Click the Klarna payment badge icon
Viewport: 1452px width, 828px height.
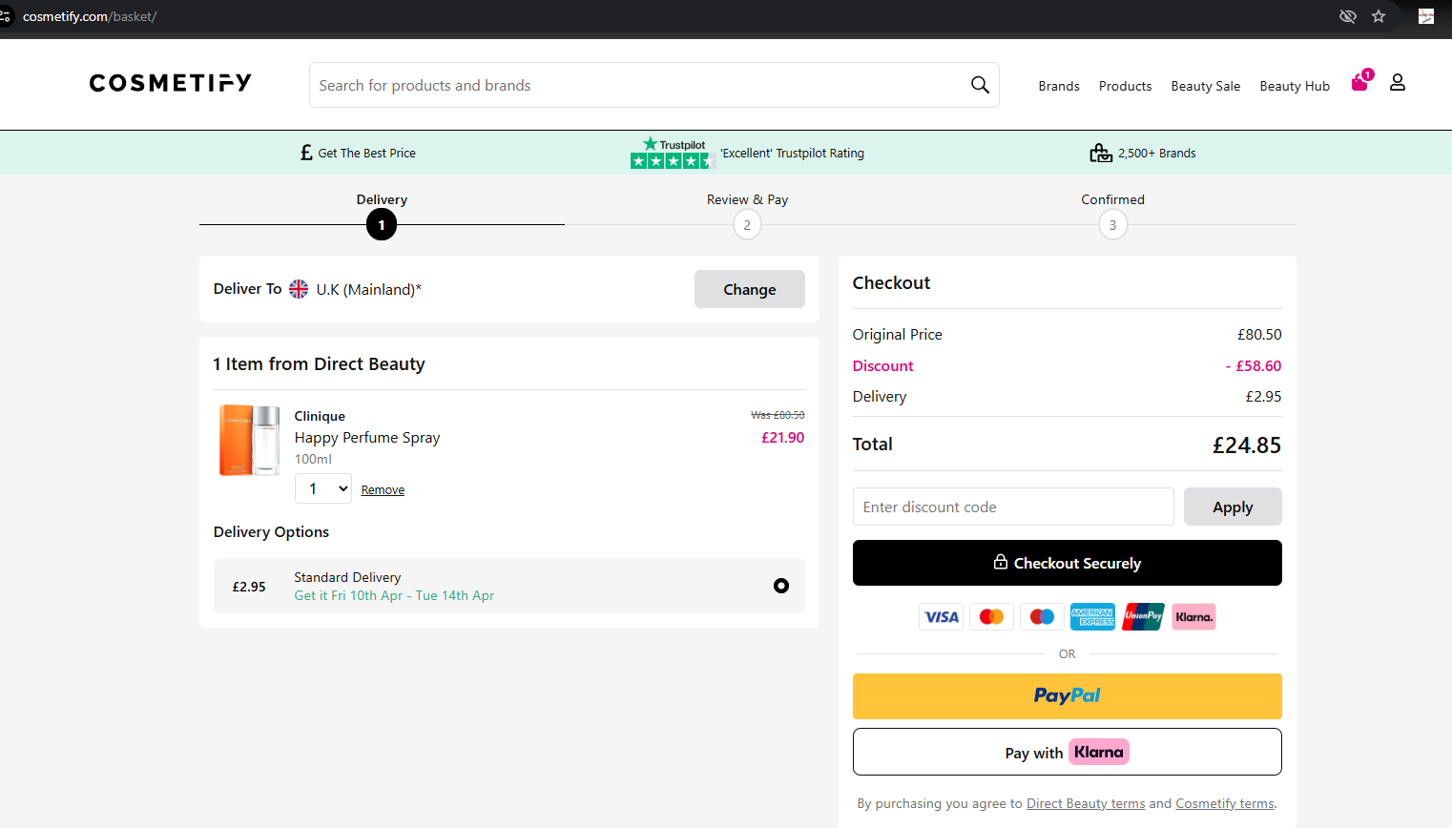pyautogui.click(x=1193, y=617)
